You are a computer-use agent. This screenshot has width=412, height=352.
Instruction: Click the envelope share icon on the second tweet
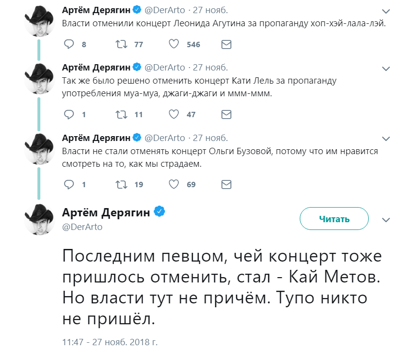click(x=225, y=114)
